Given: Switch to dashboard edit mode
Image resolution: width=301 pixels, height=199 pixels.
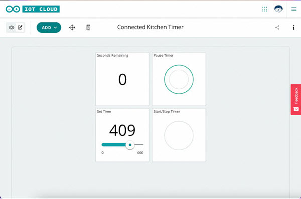Looking at the screenshot, I should 20,27.
